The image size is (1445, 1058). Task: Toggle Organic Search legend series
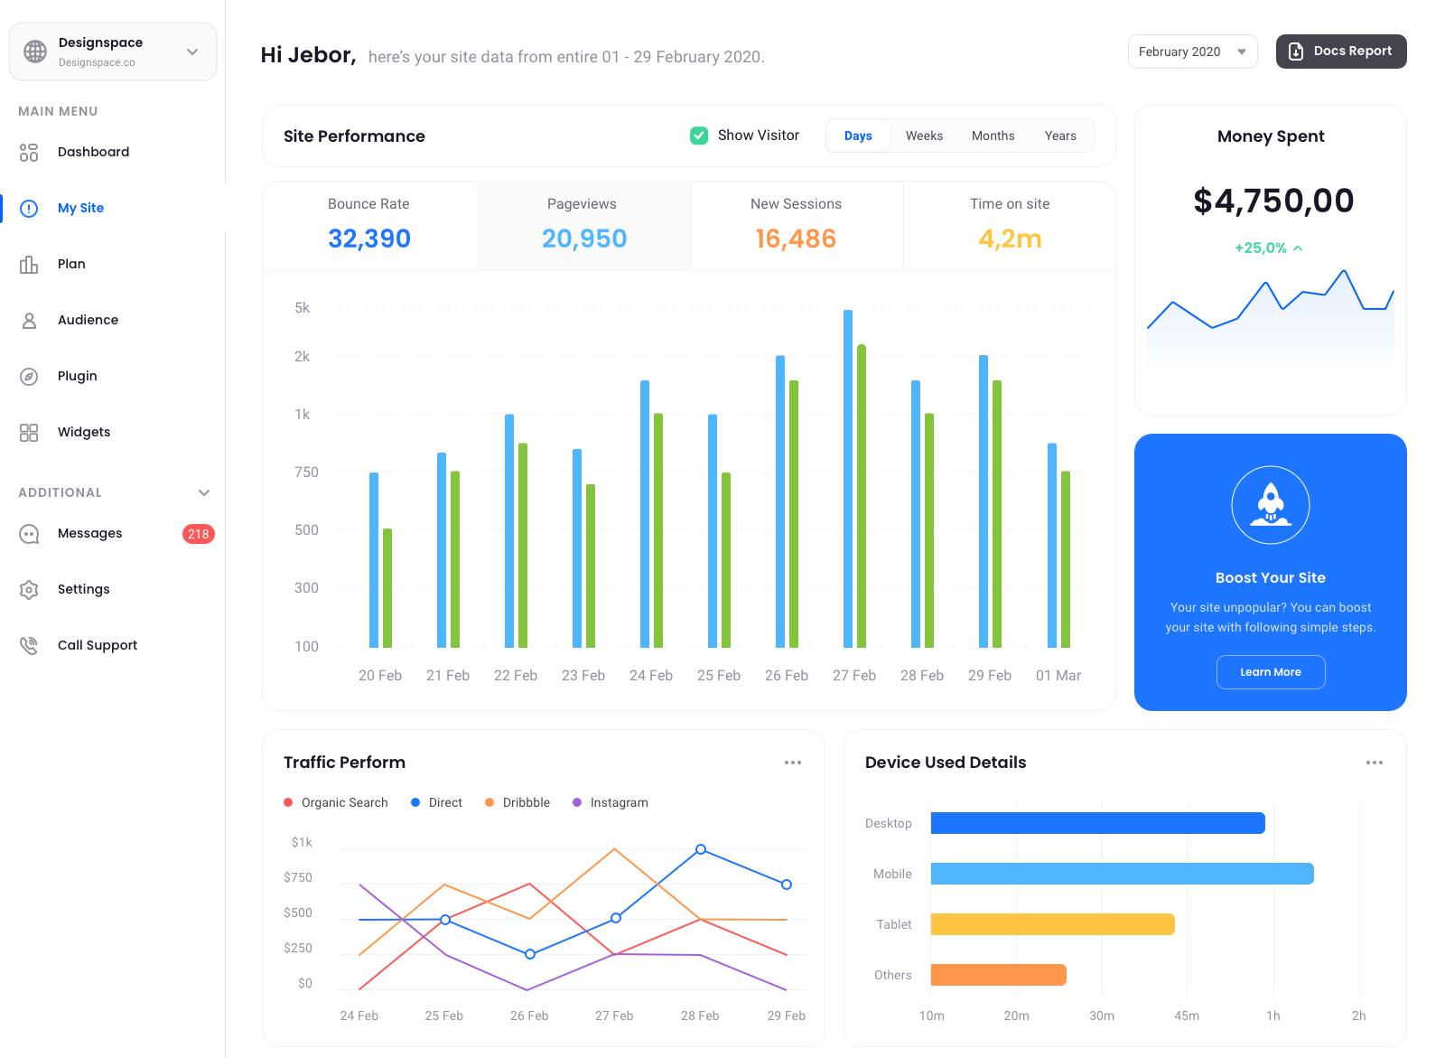[336, 802]
